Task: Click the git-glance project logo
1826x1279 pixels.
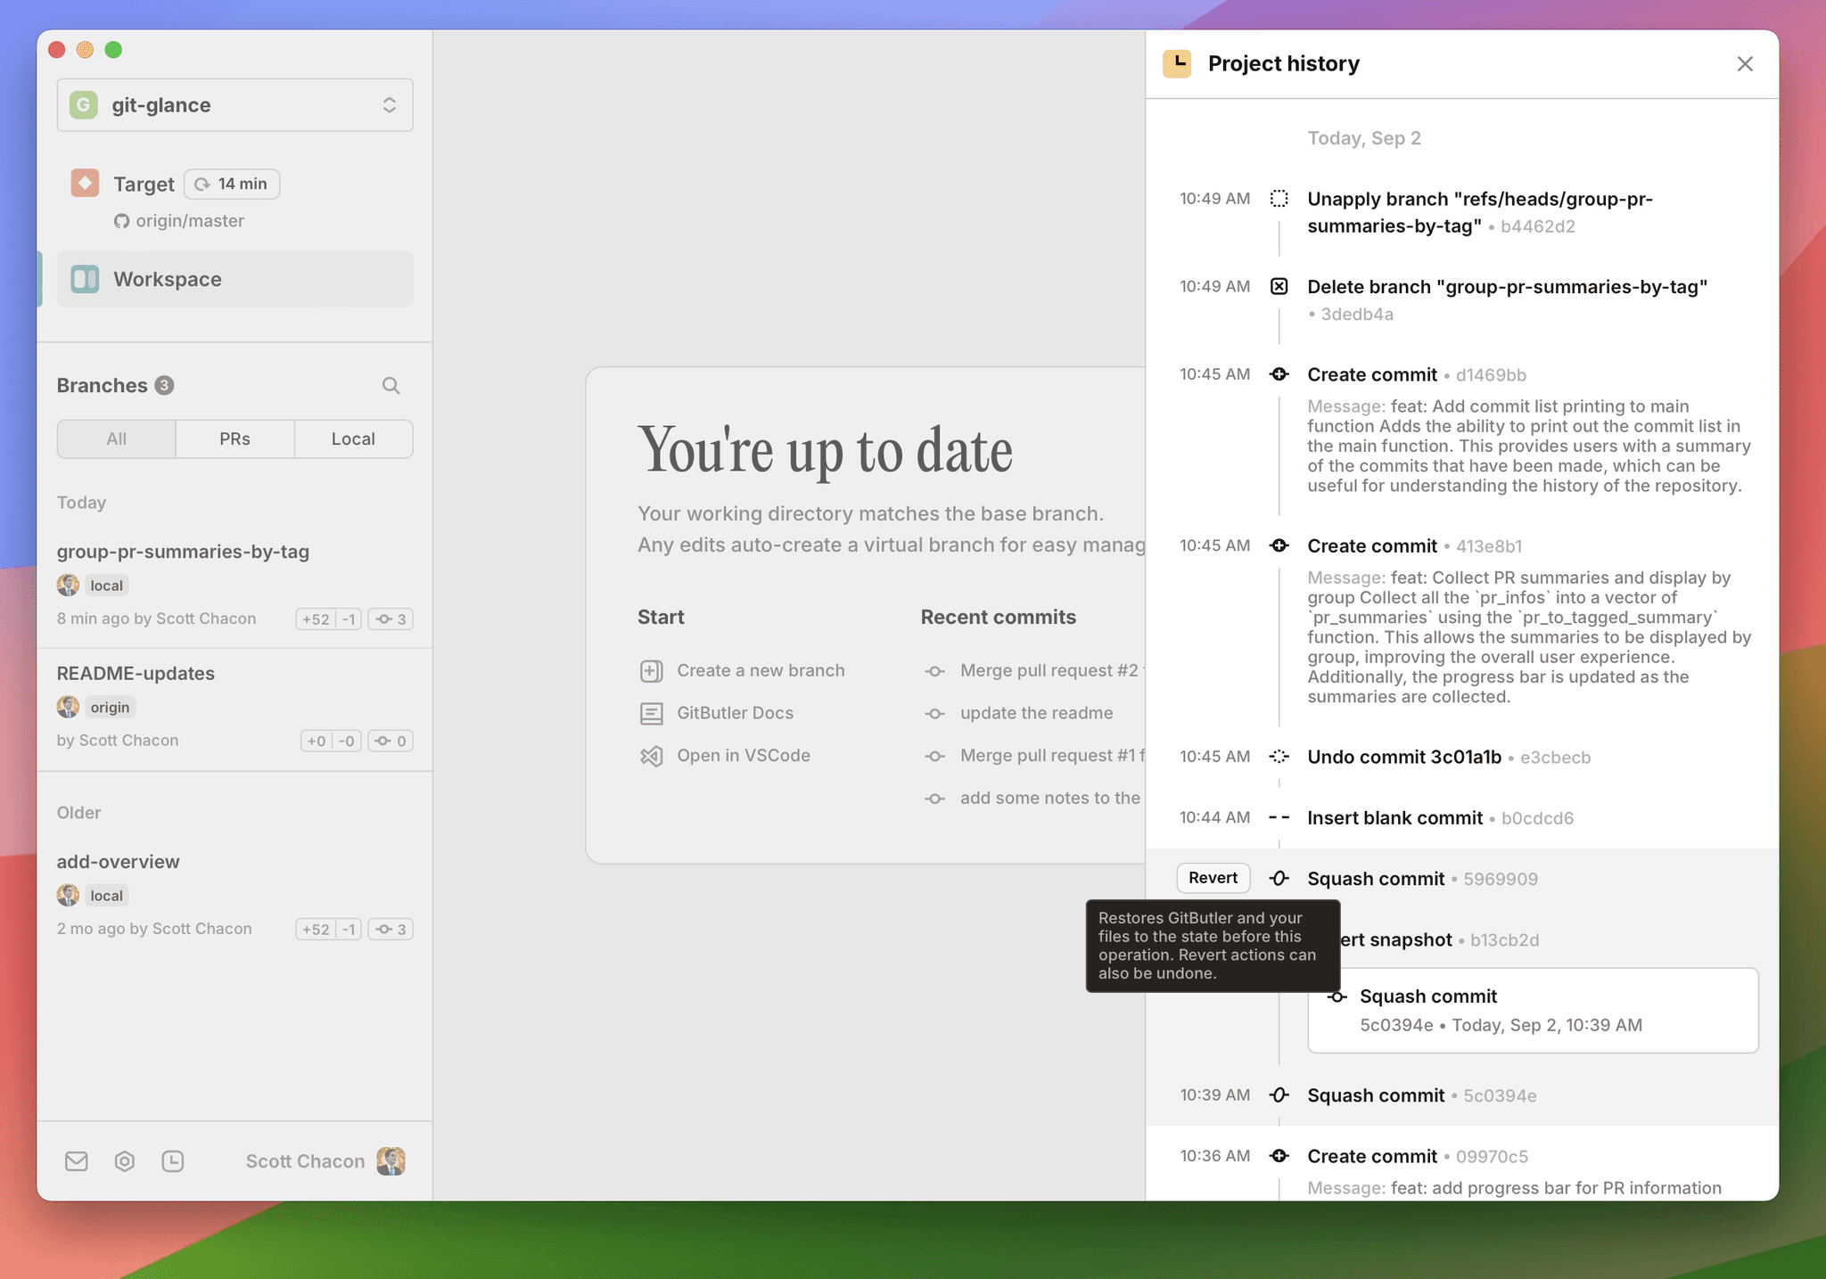Action: pyautogui.click(x=83, y=104)
